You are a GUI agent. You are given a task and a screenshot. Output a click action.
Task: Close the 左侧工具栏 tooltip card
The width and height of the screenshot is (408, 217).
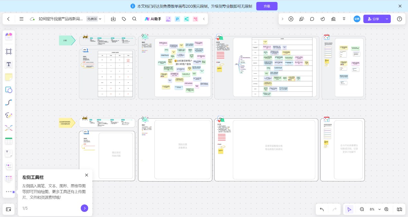pyautogui.click(x=87, y=175)
